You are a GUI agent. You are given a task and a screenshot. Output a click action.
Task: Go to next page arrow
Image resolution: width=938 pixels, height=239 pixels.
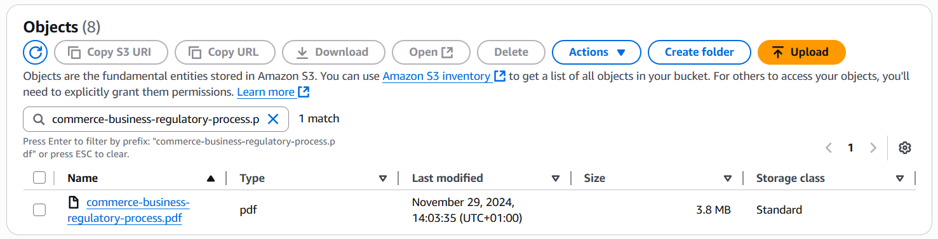(x=873, y=148)
